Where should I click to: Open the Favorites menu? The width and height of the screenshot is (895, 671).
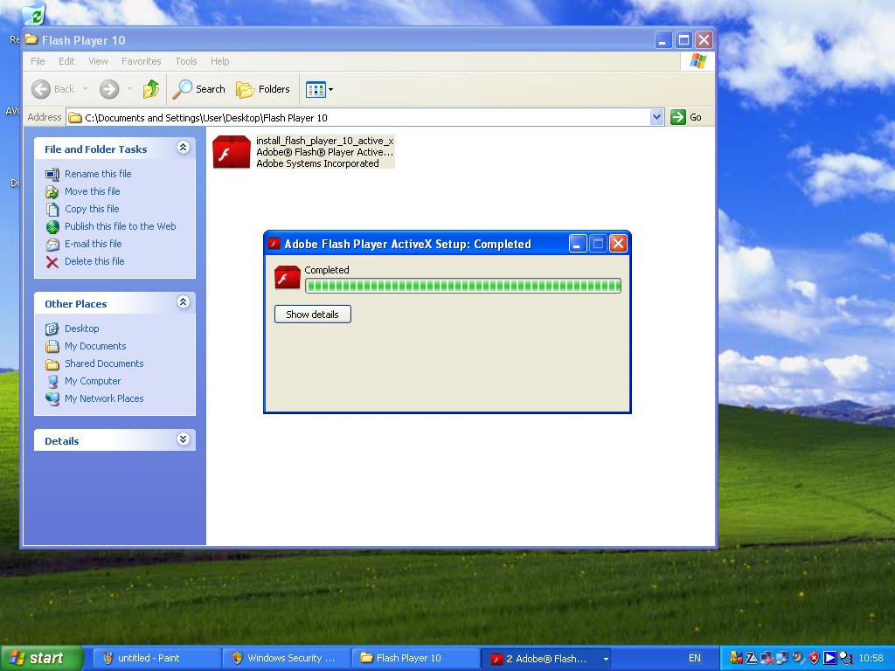[141, 61]
